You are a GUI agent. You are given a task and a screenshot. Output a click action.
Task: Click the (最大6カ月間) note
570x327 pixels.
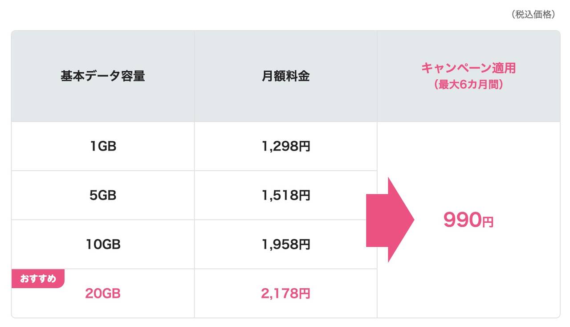click(468, 85)
